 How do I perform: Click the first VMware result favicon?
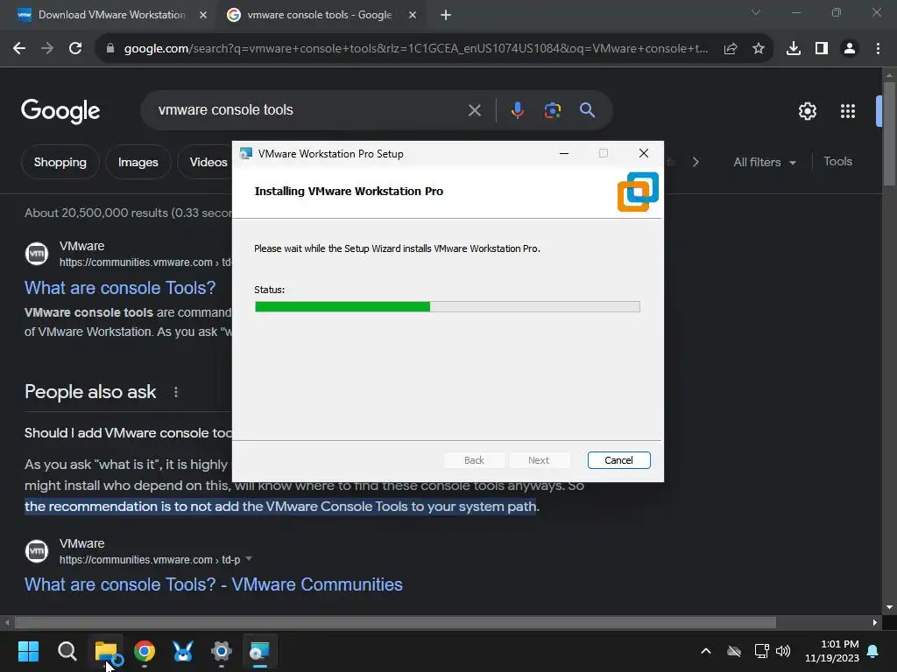[37, 253]
